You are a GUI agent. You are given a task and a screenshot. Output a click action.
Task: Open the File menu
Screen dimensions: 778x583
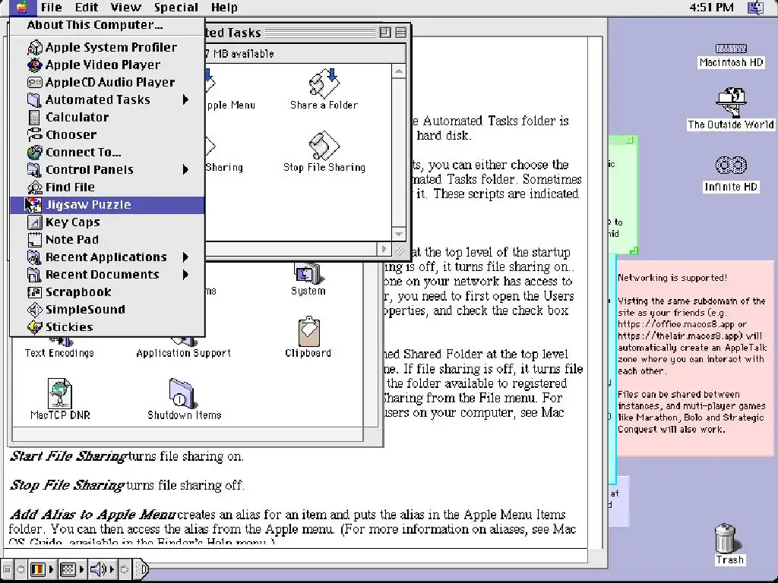pyautogui.click(x=51, y=8)
